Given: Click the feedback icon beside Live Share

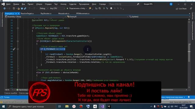Looking at the screenshot, I should pyautogui.click(x=191, y=8).
